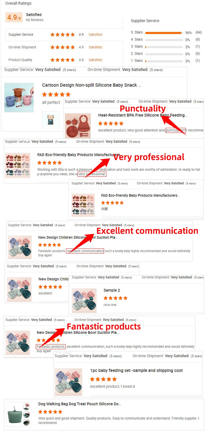Viewport: 208px width, 431px height.
Task: Click the five stars under Cartoon Design snack cup
Action: pos(56,94)
